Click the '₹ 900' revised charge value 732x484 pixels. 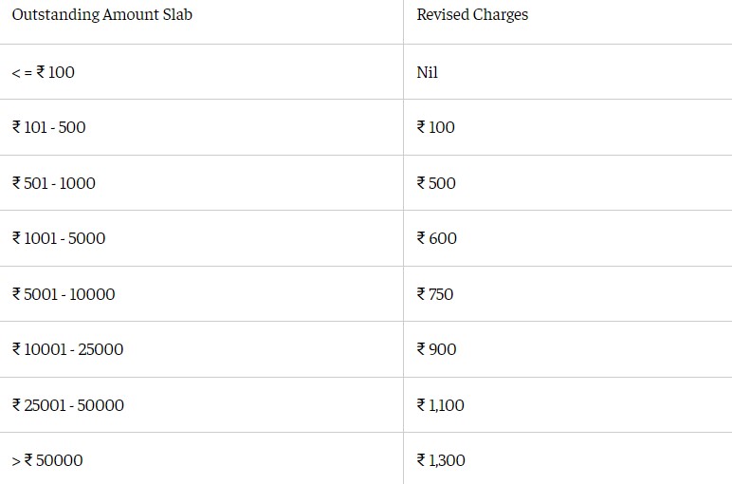click(x=436, y=349)
